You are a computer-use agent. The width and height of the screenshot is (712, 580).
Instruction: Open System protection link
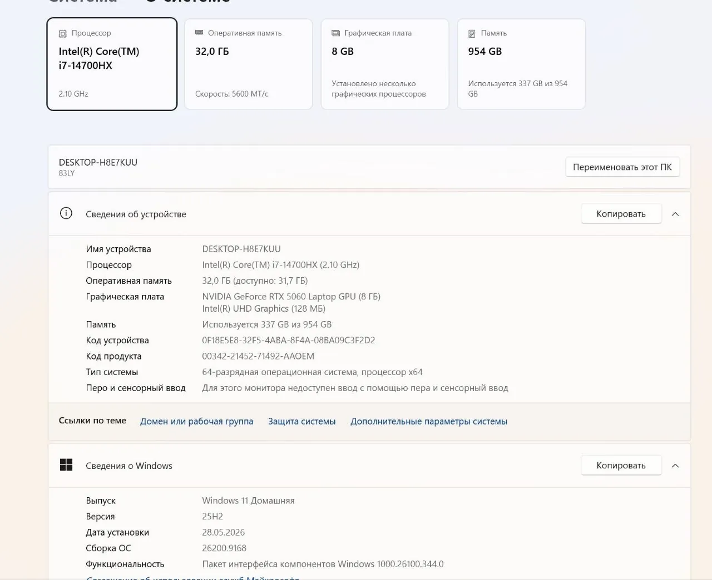click(x=302, y=422)
